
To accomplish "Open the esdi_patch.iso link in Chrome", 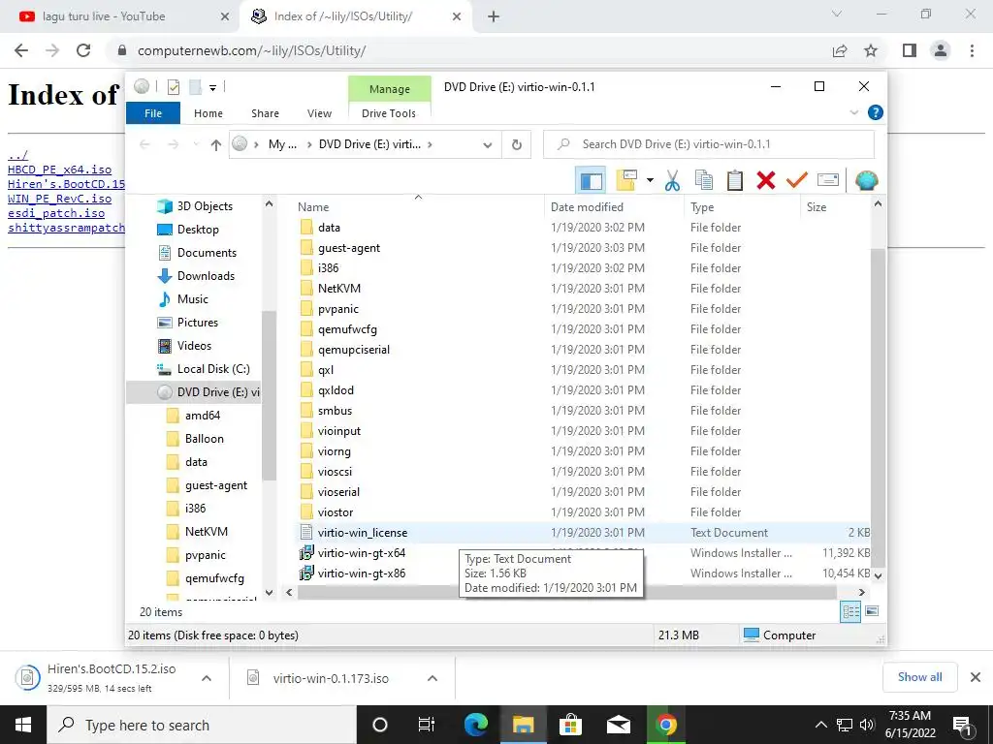I will (x=56, y=213).
